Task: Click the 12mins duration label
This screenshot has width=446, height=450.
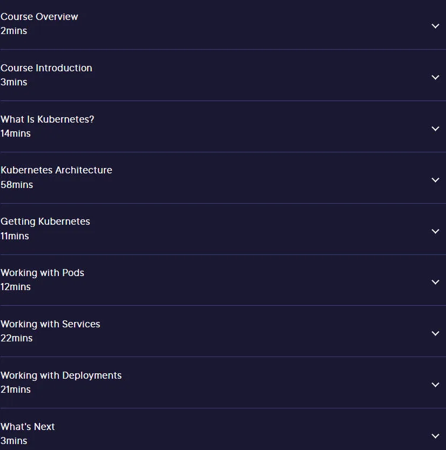Action: click(x=16, y=287)
